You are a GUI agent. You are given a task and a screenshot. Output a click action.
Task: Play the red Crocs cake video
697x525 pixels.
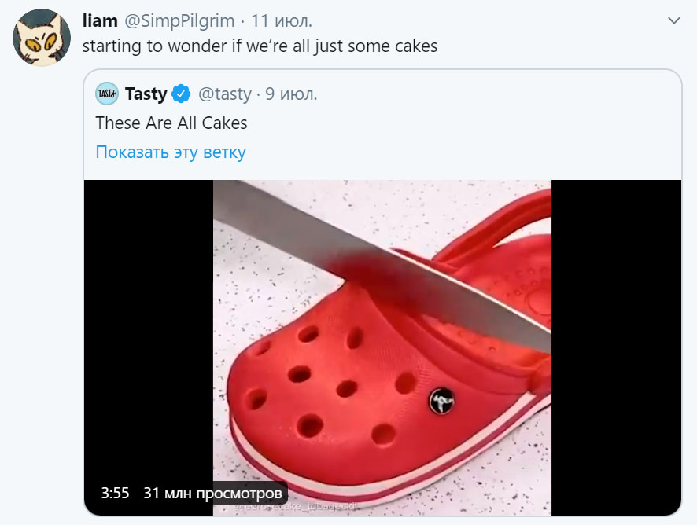382,348
